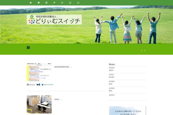Open the blue category tag next to folder icon
Viewport: 173px width, 115px height.
(39, 85)
